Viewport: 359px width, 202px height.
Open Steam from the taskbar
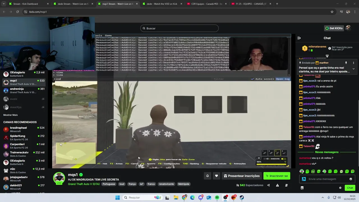tap(242, 198)
